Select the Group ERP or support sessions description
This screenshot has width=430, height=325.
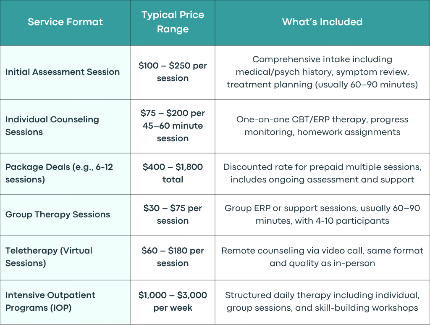coord(322,214)
